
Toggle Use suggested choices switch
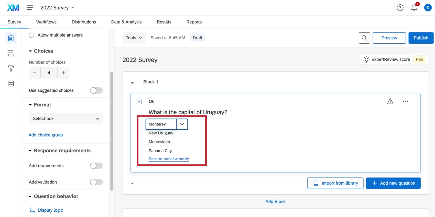[x=96, y=90]
